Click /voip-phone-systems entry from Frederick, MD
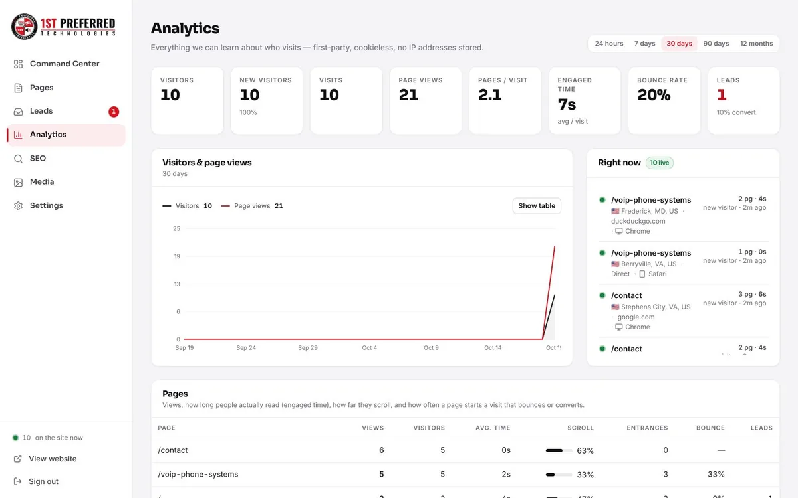This screenshot has height=498, width=798. [683, 214]
